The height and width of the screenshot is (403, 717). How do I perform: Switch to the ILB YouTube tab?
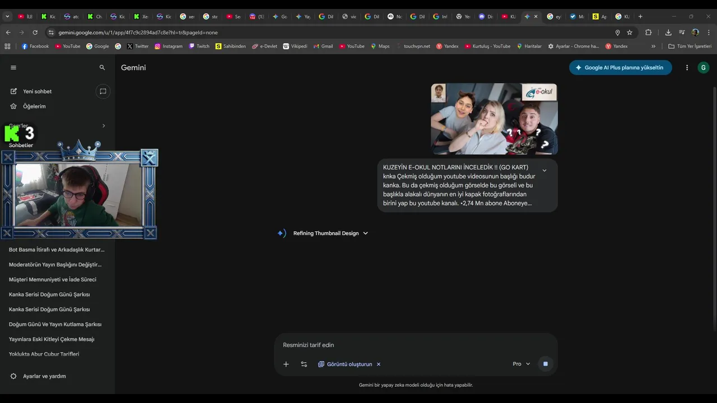26,17
